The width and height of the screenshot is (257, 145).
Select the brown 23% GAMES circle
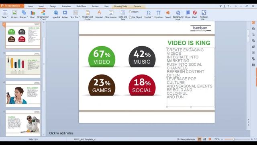pos(102,85)
